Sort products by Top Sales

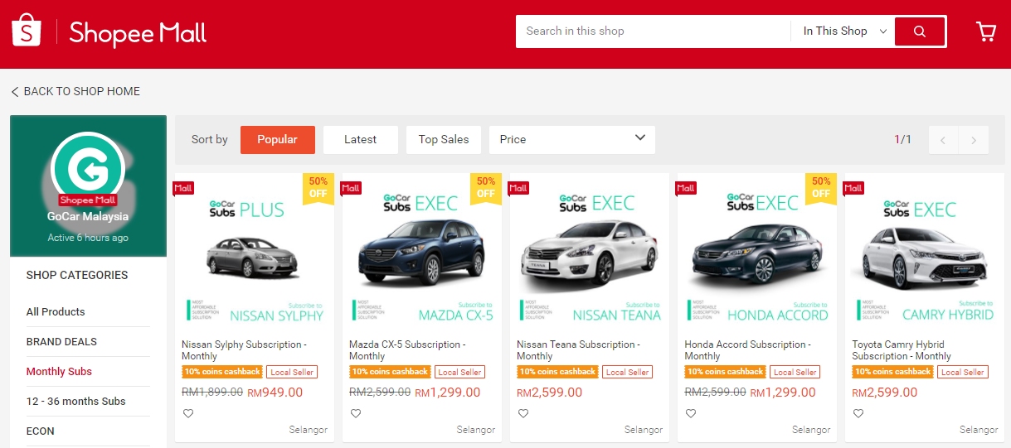(x=443, y=139)
